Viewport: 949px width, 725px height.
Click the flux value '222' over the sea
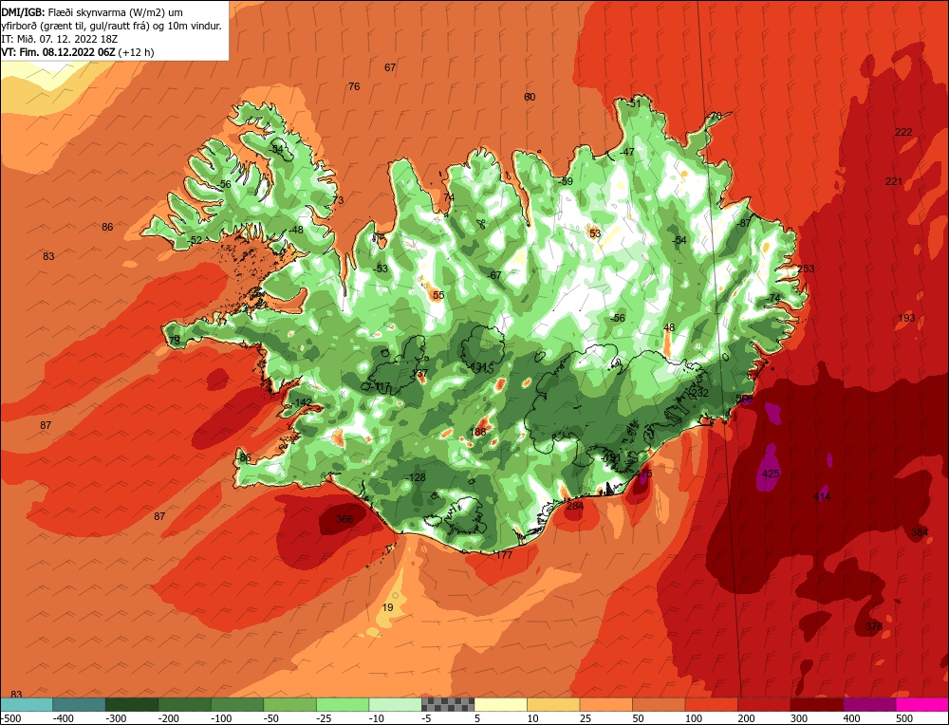tap(903, 132)
